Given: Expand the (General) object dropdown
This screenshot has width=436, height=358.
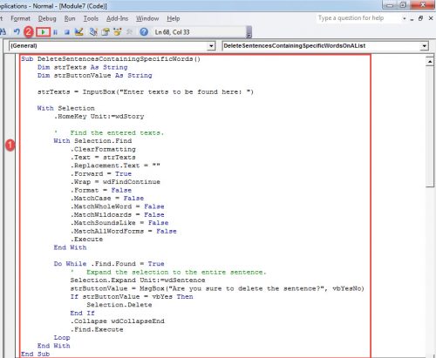Looking at the screenshot, I should click(x=211, y=46).
